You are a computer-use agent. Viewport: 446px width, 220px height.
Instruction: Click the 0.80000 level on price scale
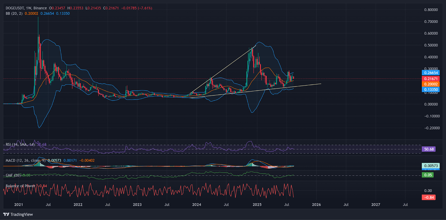click(x=431, y=10)
